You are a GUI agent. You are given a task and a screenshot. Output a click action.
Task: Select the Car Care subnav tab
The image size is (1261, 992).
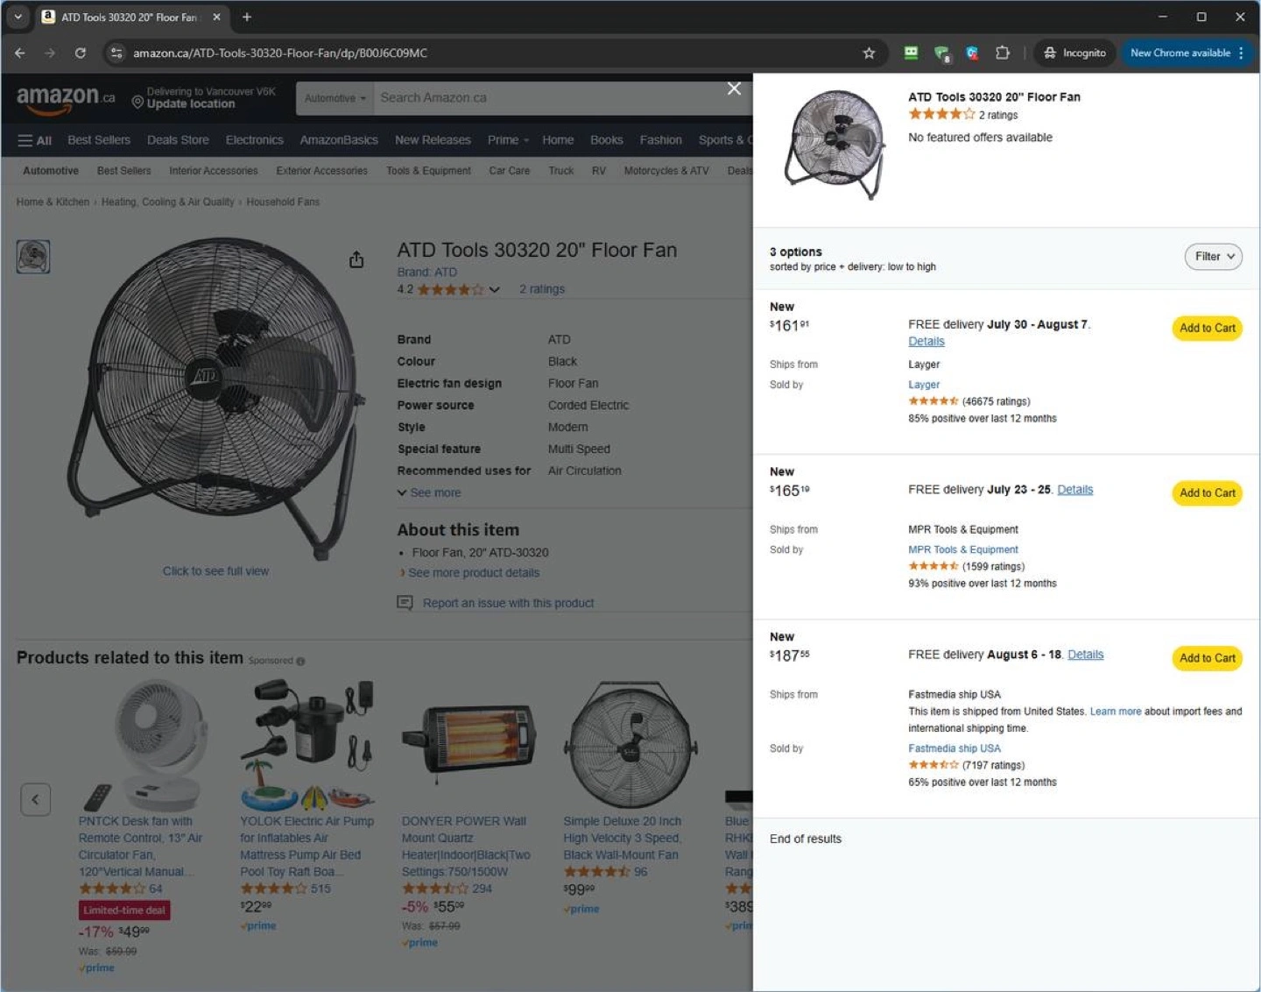pyautogui.click(x=509, y=171)
